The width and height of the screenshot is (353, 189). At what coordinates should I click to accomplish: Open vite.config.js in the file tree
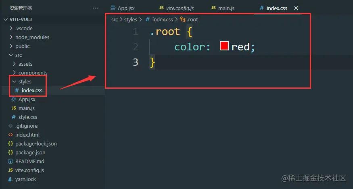[29, 170]
